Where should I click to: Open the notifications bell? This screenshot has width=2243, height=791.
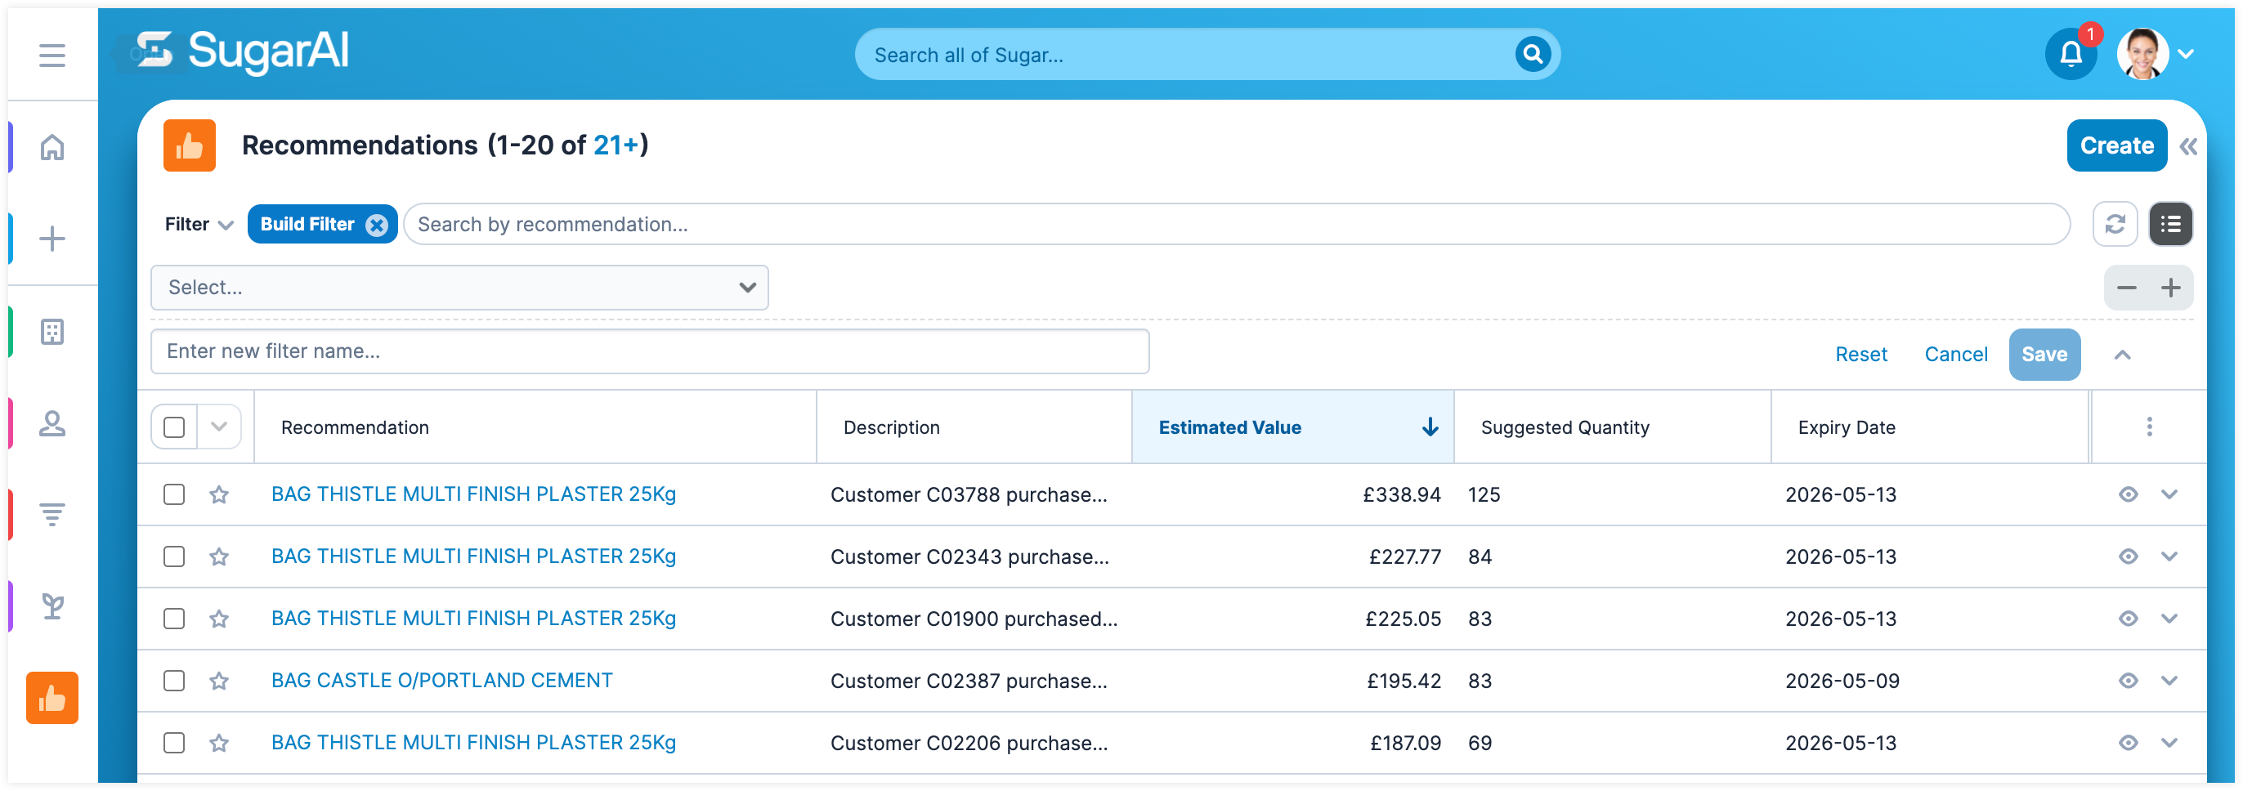click(x=2070, y=55)
